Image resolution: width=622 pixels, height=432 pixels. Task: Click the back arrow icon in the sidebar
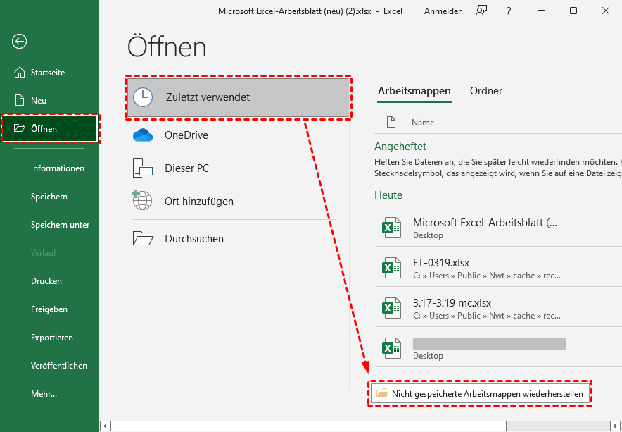tap(19, 42)
